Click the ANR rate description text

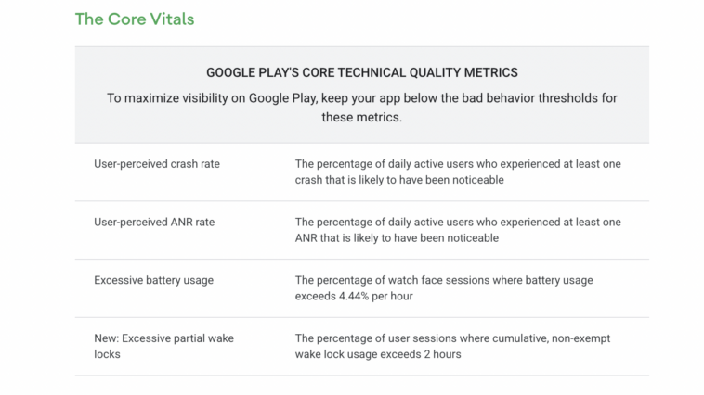tap(458, 230)
